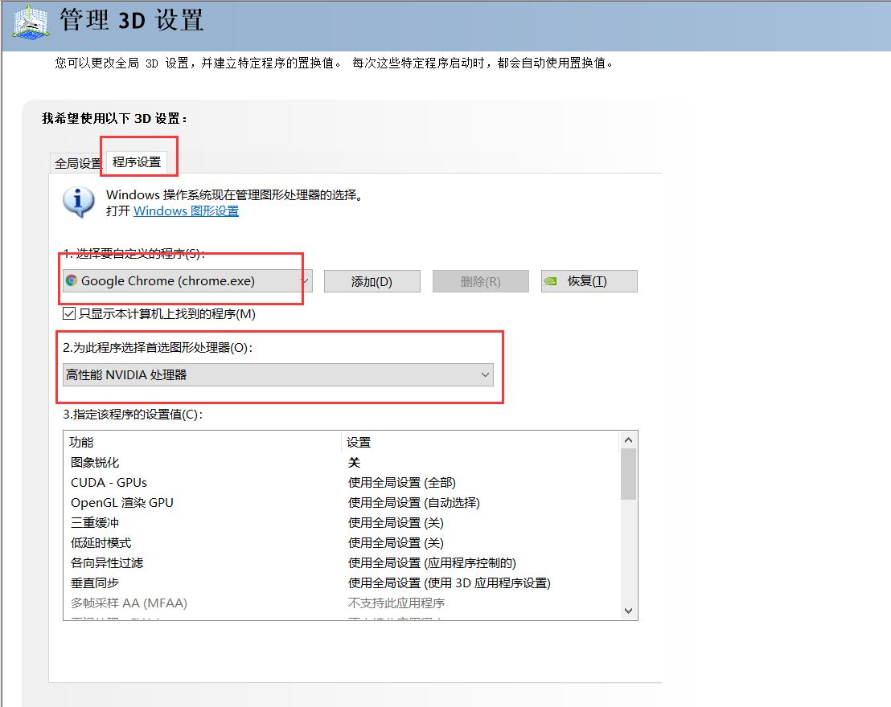Select the 各向异性过滤 row
Screen dimensions: 891x707
pos(341,562)
